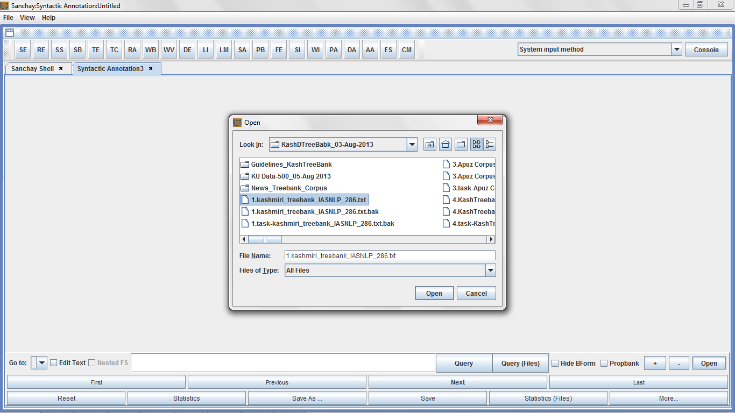
Task: Click Open button in the file dialog
Action: pyautogui.click(x=434, y=294)
